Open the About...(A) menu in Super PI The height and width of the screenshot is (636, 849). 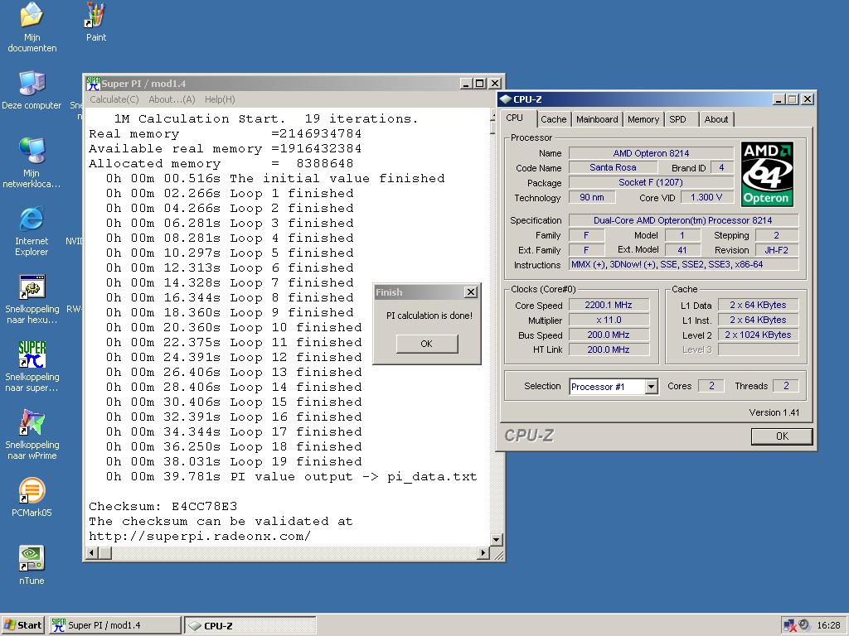click(x=172, y=99)
